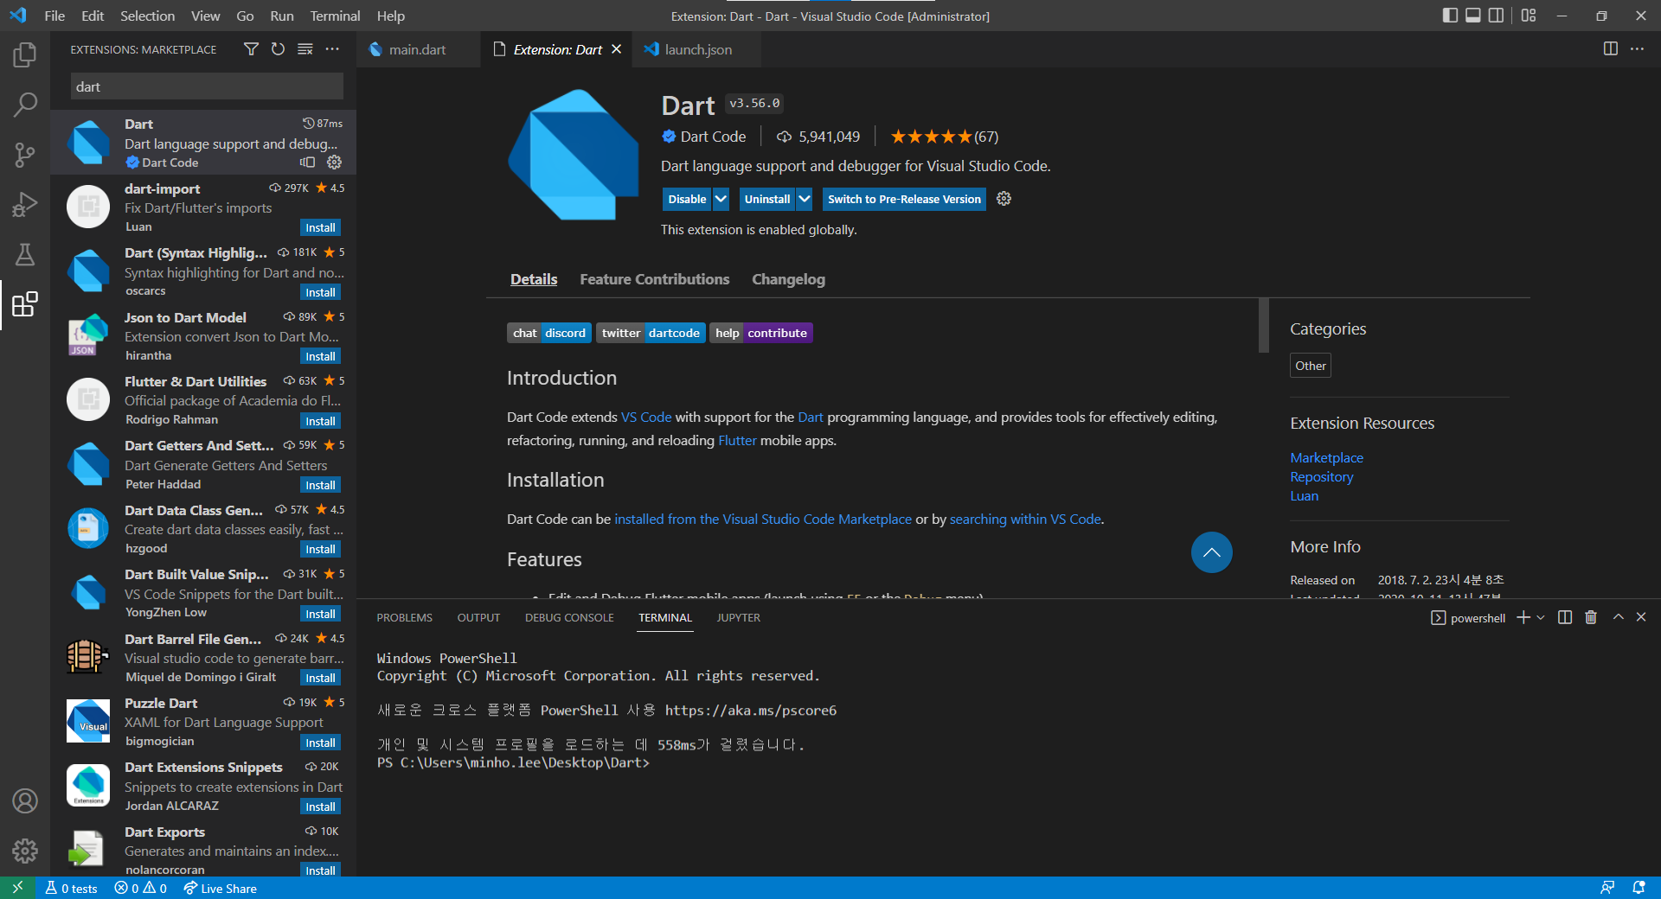The width and height of the screenshot is (1661, 899).
Task: Open the notifications bell in status bar
Action: (1639, 888)
